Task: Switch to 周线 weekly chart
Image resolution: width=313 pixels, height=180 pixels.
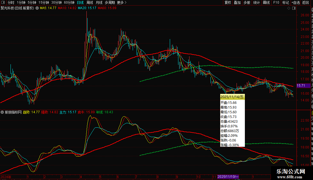Action: click(90, 2)
